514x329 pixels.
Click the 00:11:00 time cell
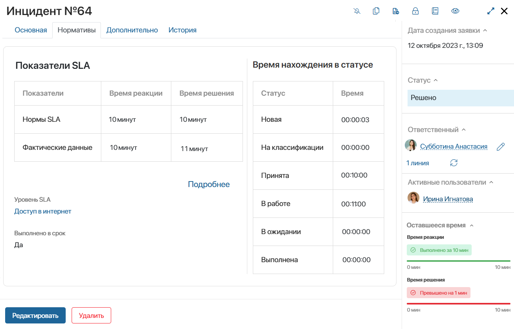point(358,204)
